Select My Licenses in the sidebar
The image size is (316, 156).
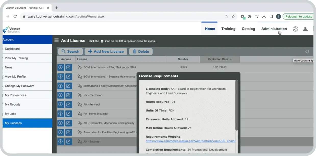[27, 123]
